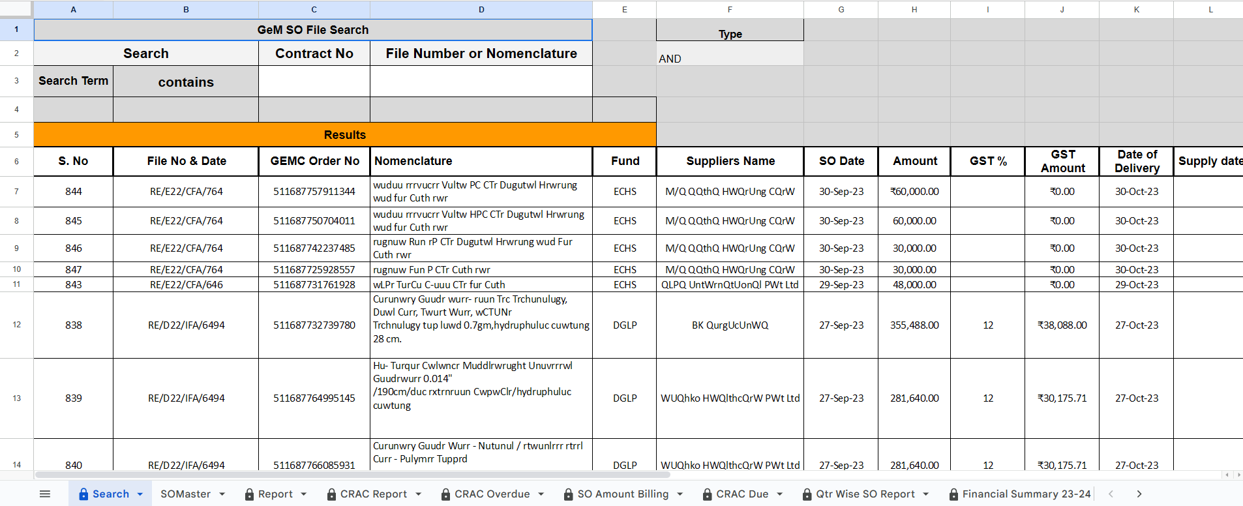Select column F header

(x=730, y=9)
